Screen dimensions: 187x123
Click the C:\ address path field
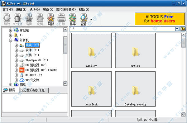click(x=122, y=29)
